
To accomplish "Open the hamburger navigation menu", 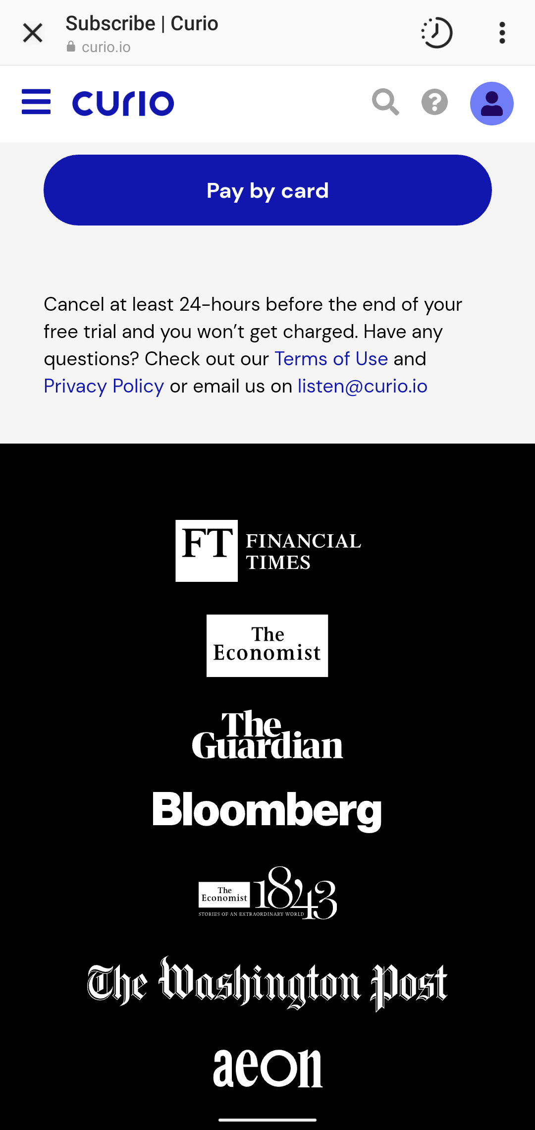I will (36, 102).
